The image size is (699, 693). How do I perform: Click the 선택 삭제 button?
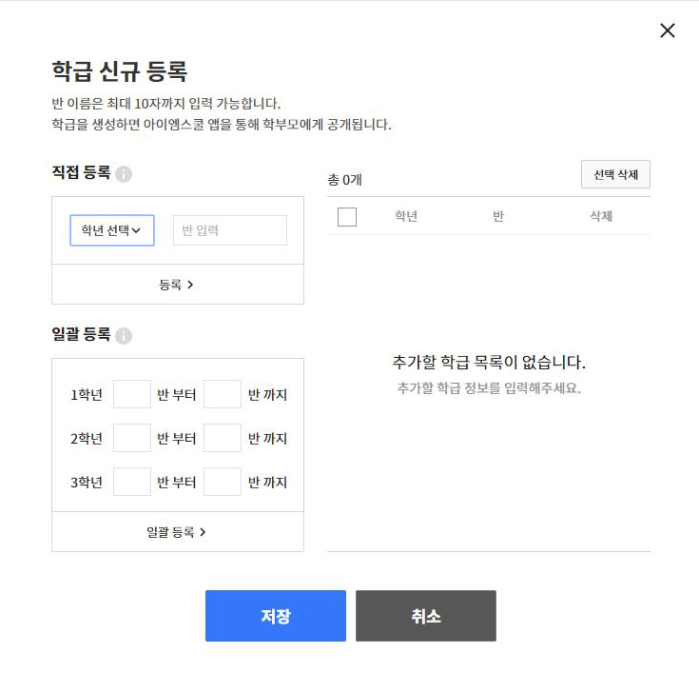pos(615,174)
